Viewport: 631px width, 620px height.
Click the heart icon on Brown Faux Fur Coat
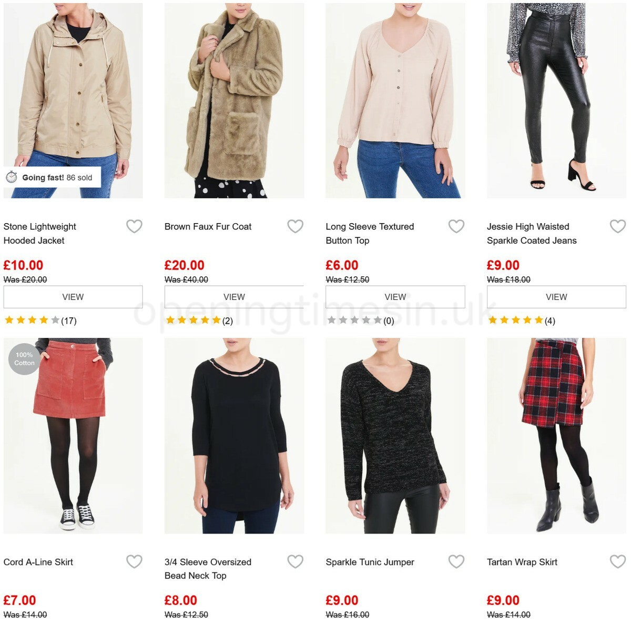[296, 226]
